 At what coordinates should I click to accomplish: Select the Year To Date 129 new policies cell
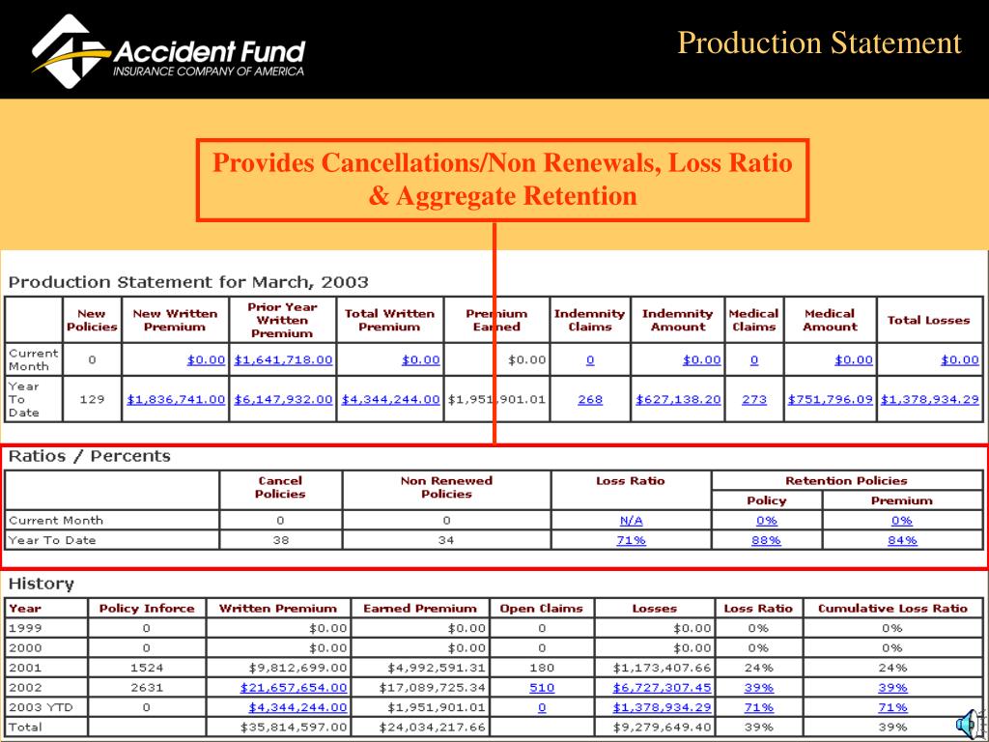92,399
